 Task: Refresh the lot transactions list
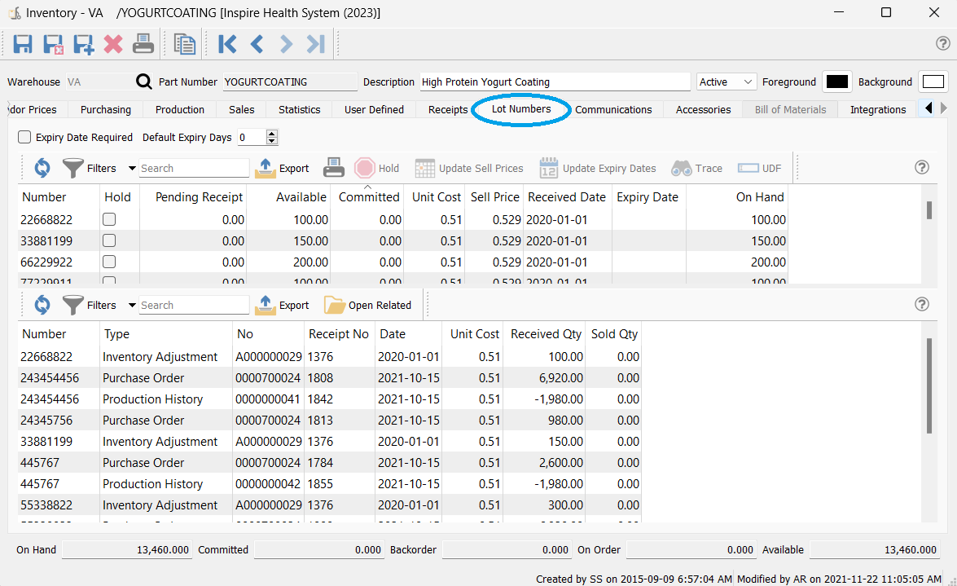click(x=42, y=304)
